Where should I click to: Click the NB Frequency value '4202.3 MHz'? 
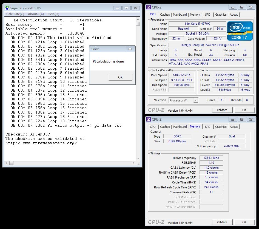(x=232, y=146)
